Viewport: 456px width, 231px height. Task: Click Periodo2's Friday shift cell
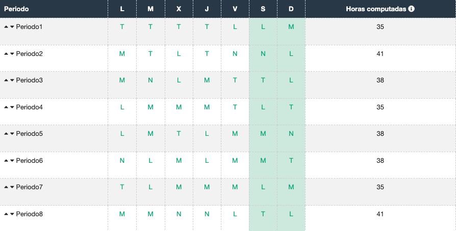(x=235, y=53)
